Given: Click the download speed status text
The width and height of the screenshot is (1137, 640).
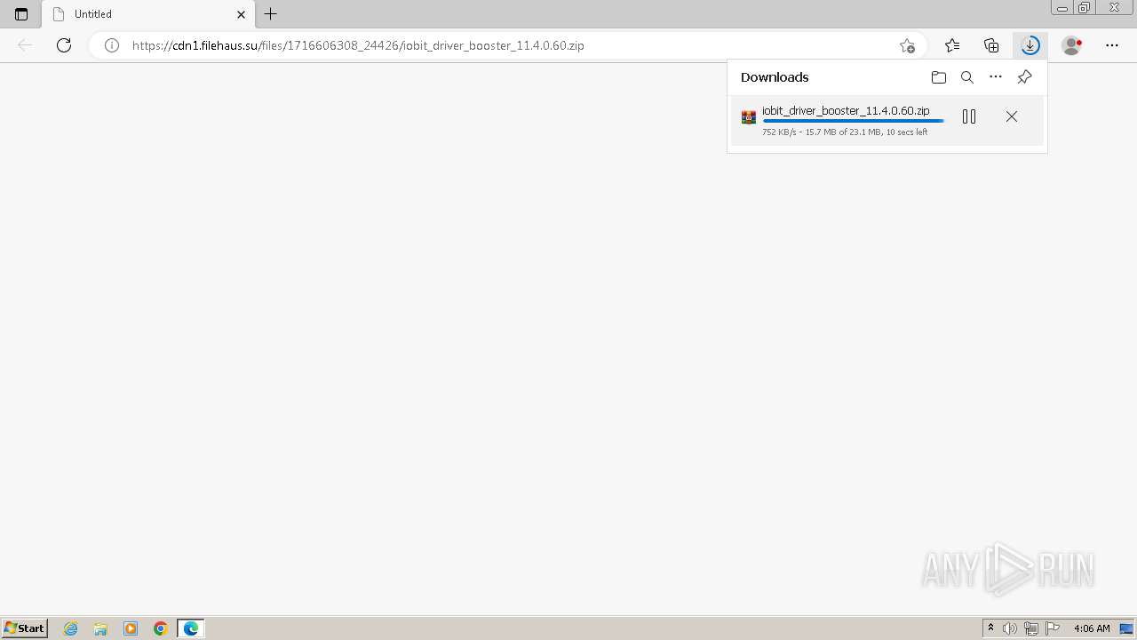Looking at the screenshot, I should pos(845,132).
